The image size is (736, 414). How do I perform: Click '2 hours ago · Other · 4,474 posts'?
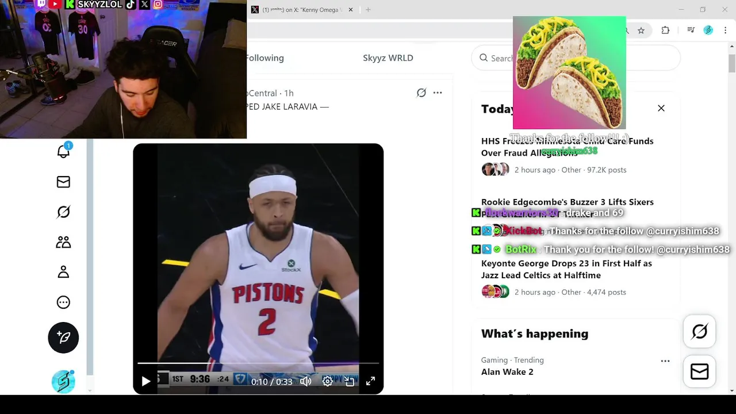point(570,292)
